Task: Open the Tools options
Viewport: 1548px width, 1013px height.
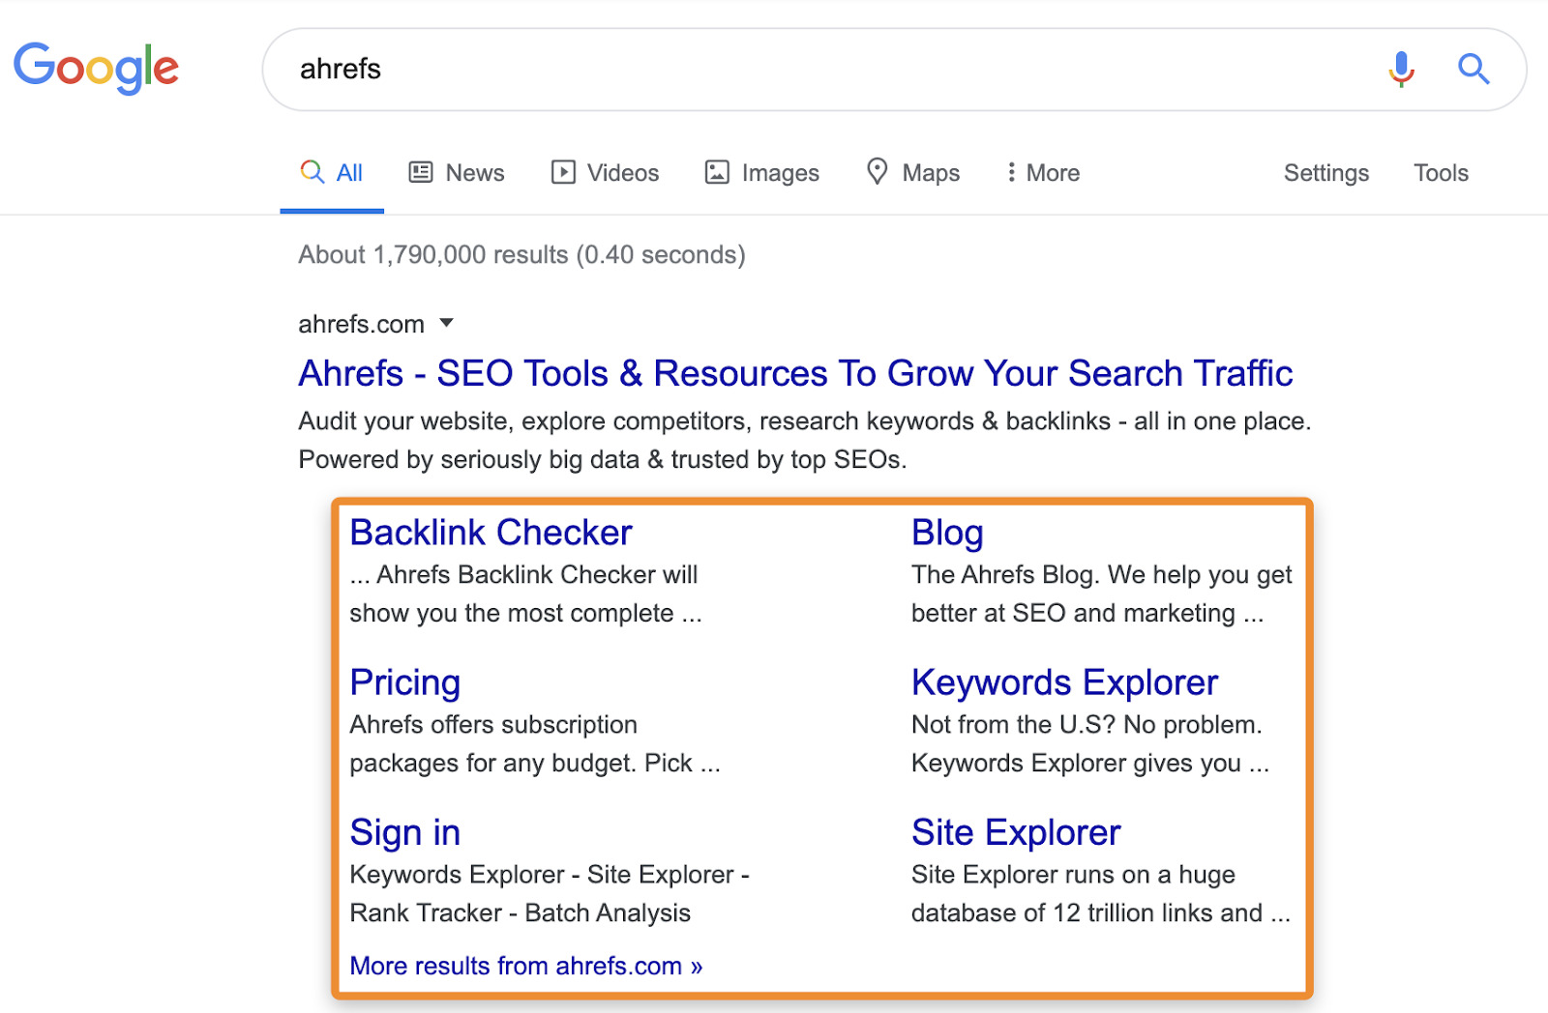Action: coord(1441,172)
